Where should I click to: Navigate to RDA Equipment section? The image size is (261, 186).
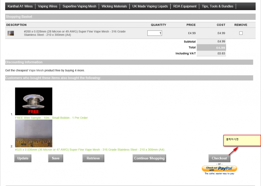[x=185, y=6]
